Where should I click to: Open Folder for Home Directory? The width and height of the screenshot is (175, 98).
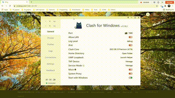(x=127, y=53)
